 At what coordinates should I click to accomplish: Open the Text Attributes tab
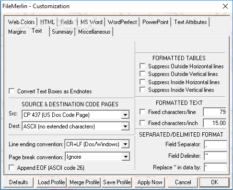coord(190,22)
